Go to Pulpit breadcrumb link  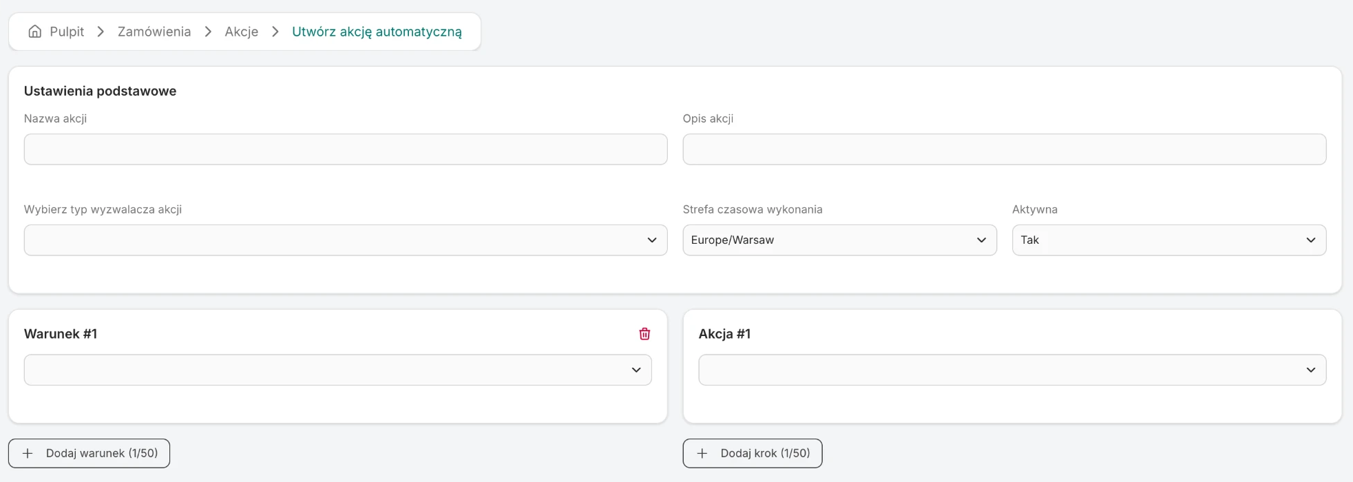pos(67,32)
